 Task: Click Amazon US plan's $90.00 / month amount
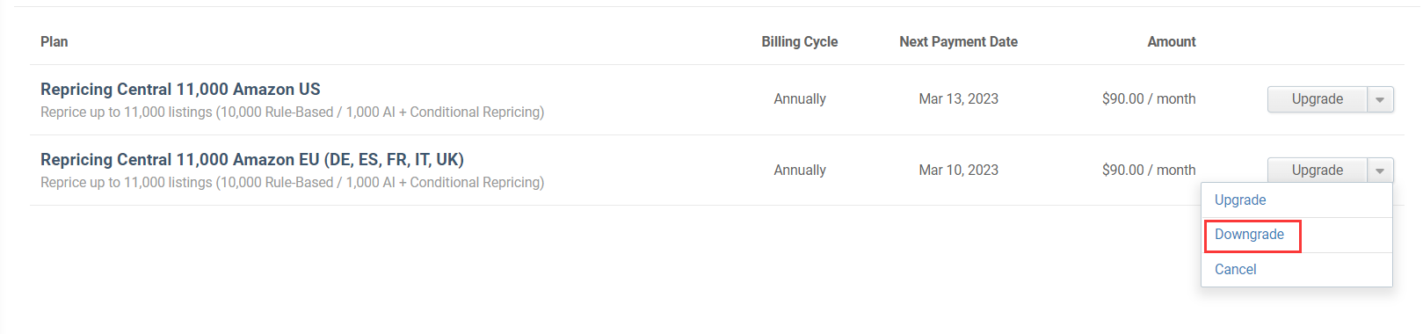(1148, 99)
